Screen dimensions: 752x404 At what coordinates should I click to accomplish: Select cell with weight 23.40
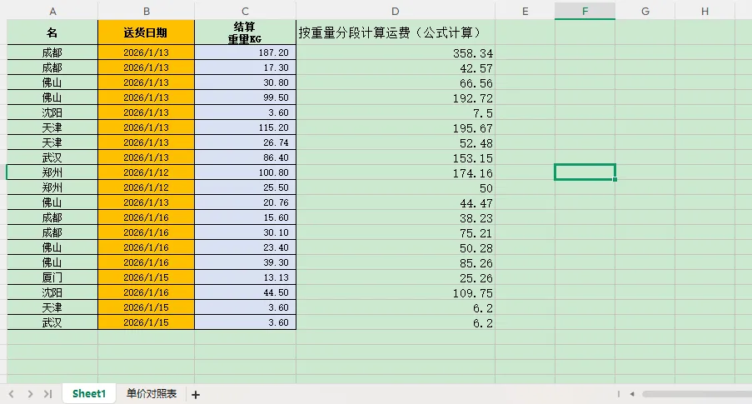[x=245, y=247]
